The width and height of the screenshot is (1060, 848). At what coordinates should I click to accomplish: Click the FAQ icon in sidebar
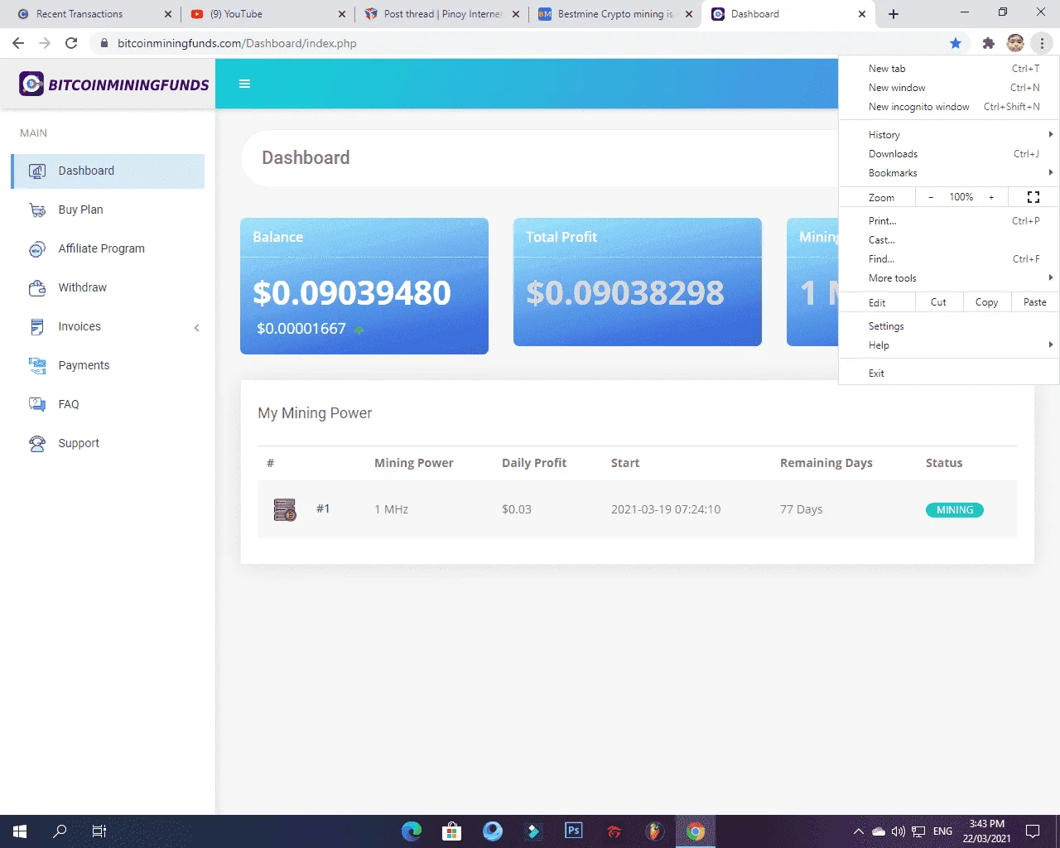(x=37, y=404)
